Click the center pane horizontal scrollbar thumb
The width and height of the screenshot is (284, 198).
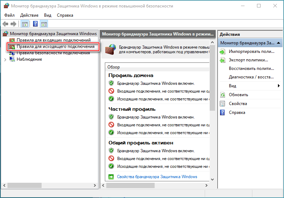pos(130,185)
